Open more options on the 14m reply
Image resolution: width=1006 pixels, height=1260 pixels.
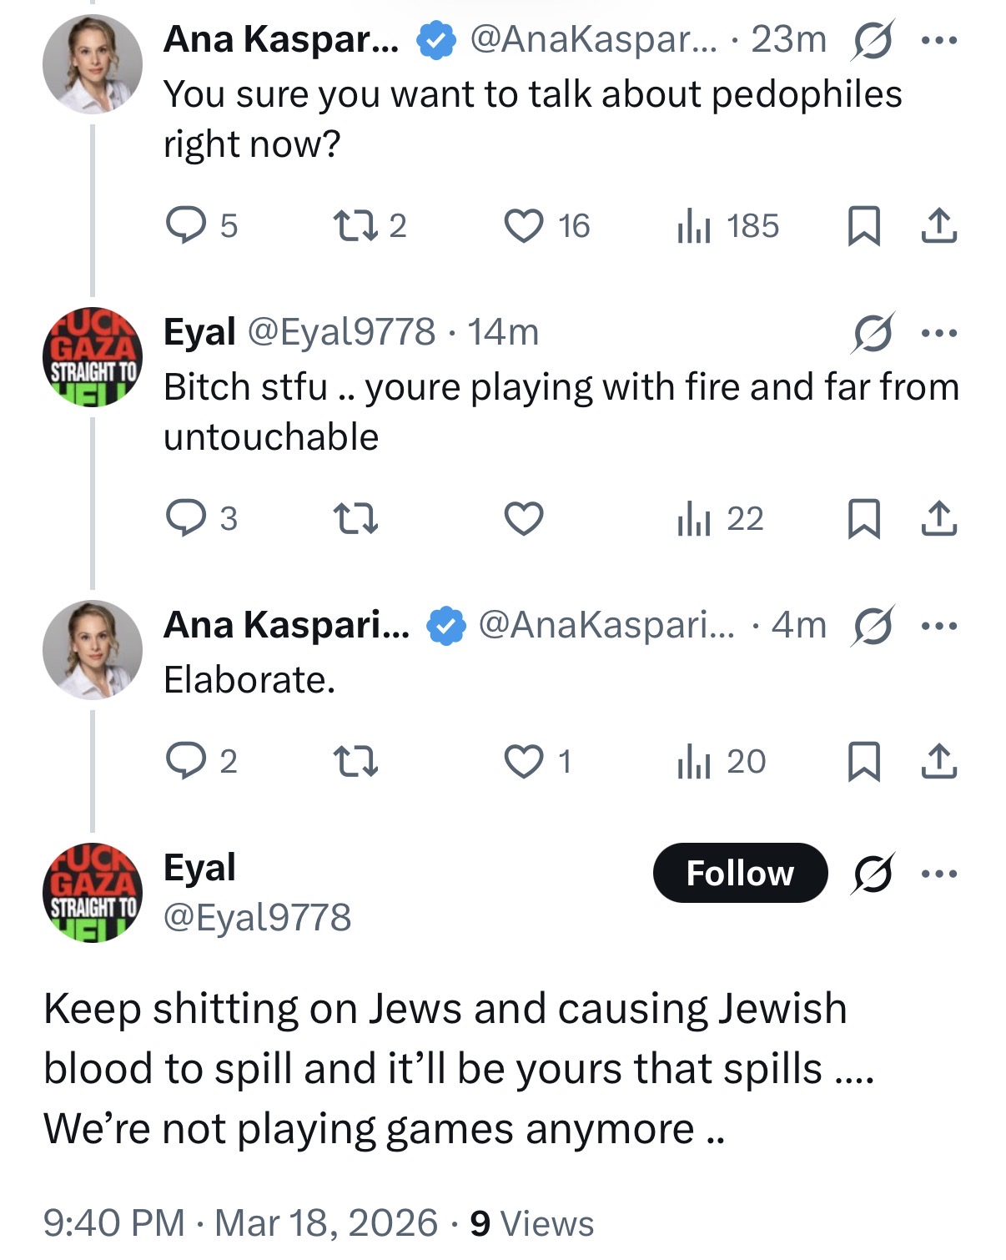point(939,333)
